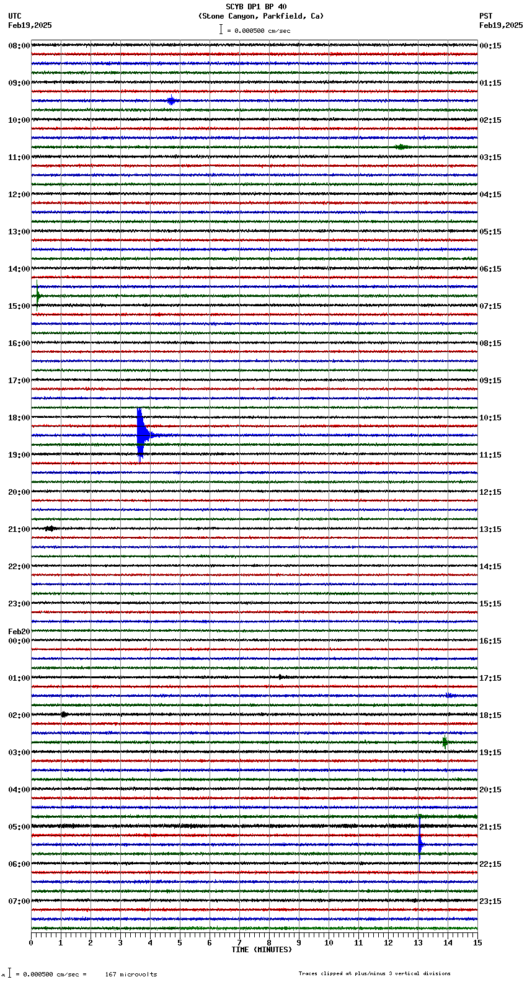Screen dimensions: 527x982
Task: Click the 09:00 UTC time label
Action: coord(19,83)
